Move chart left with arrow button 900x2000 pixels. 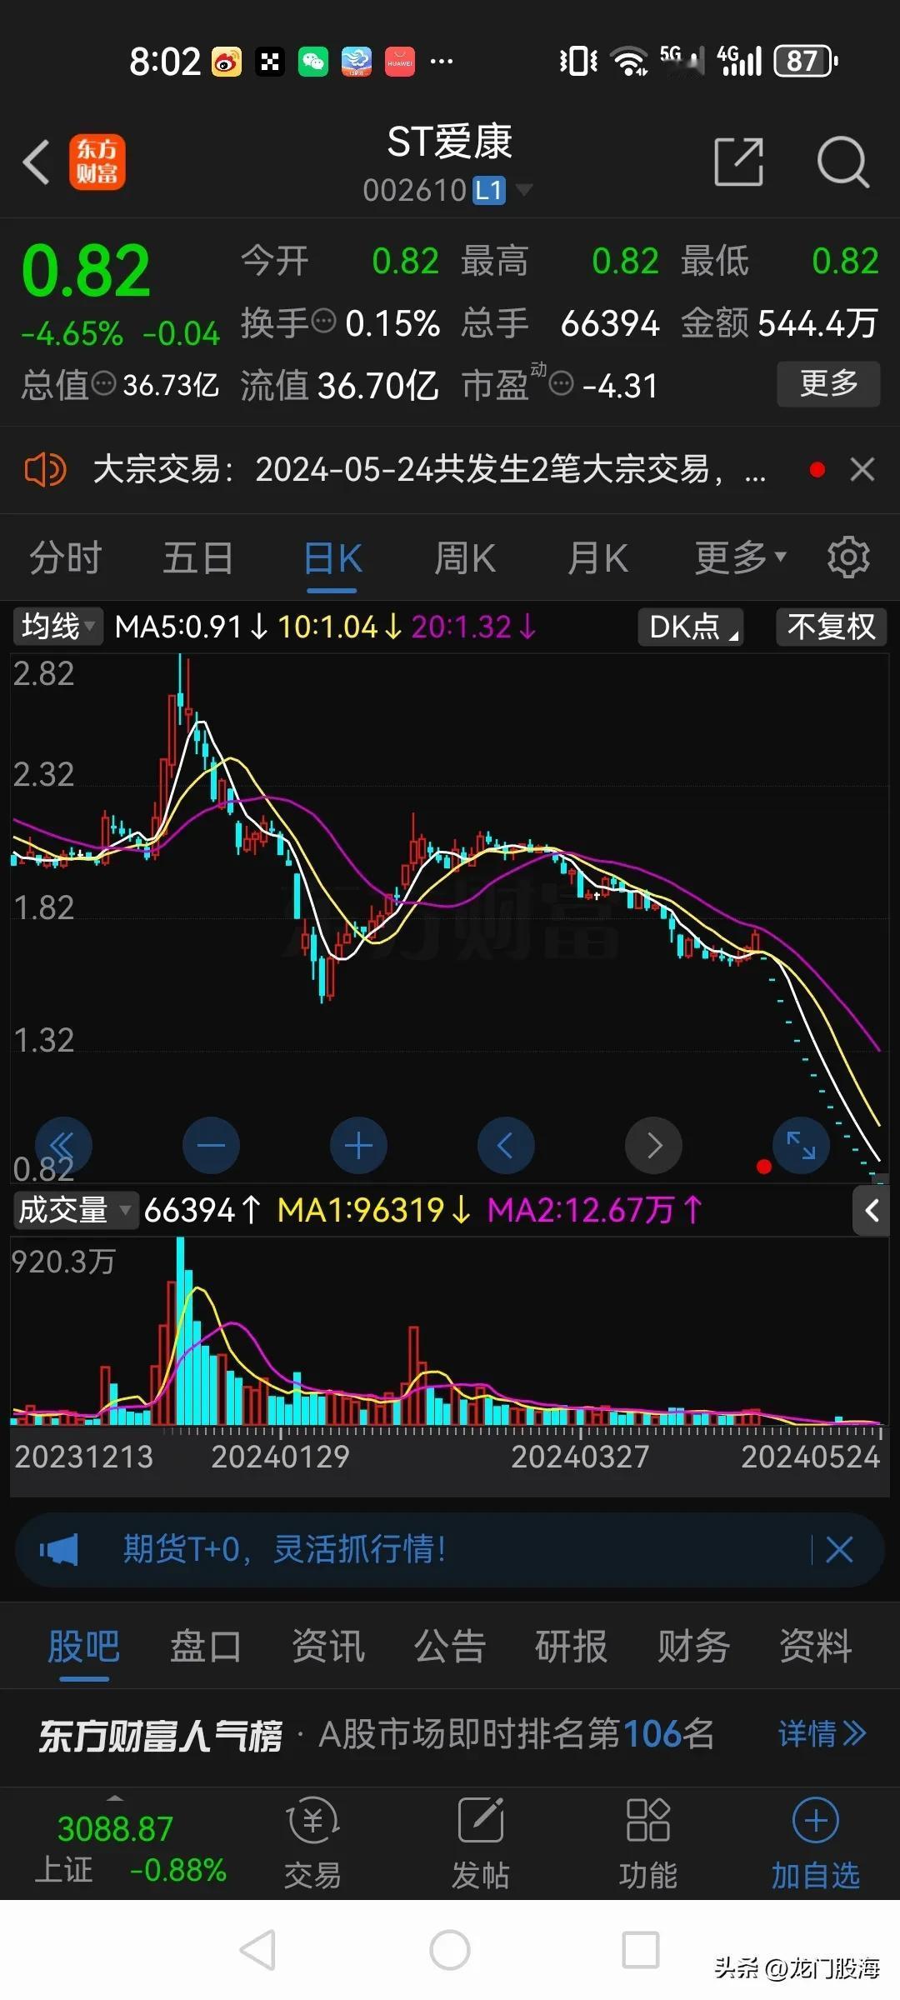coord(506,1145)
